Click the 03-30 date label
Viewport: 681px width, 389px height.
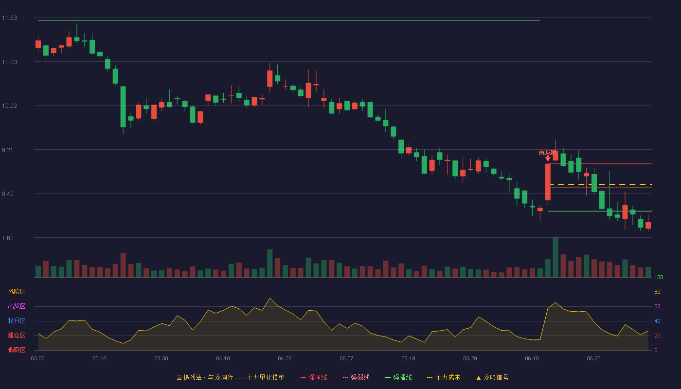click(x=161, y=358)
